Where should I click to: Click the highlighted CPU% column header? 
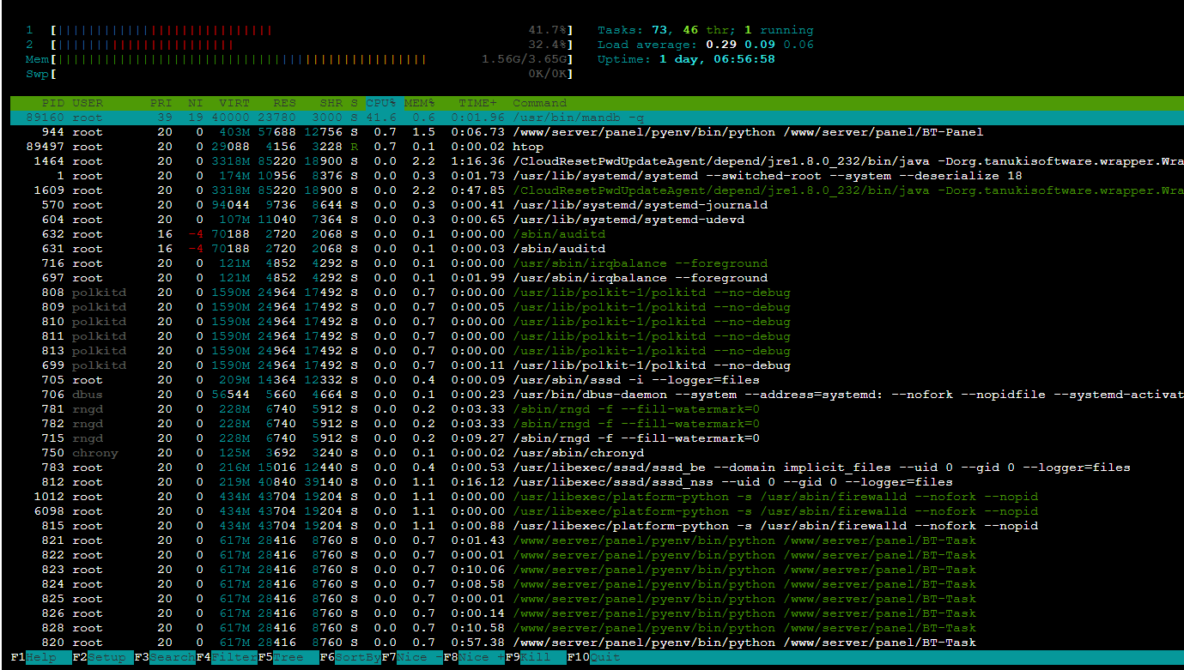381,103
